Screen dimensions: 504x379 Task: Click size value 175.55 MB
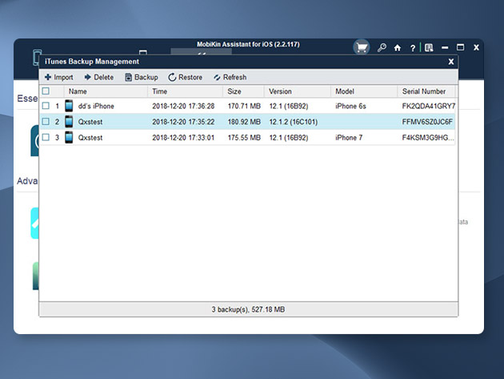[244, 138]
